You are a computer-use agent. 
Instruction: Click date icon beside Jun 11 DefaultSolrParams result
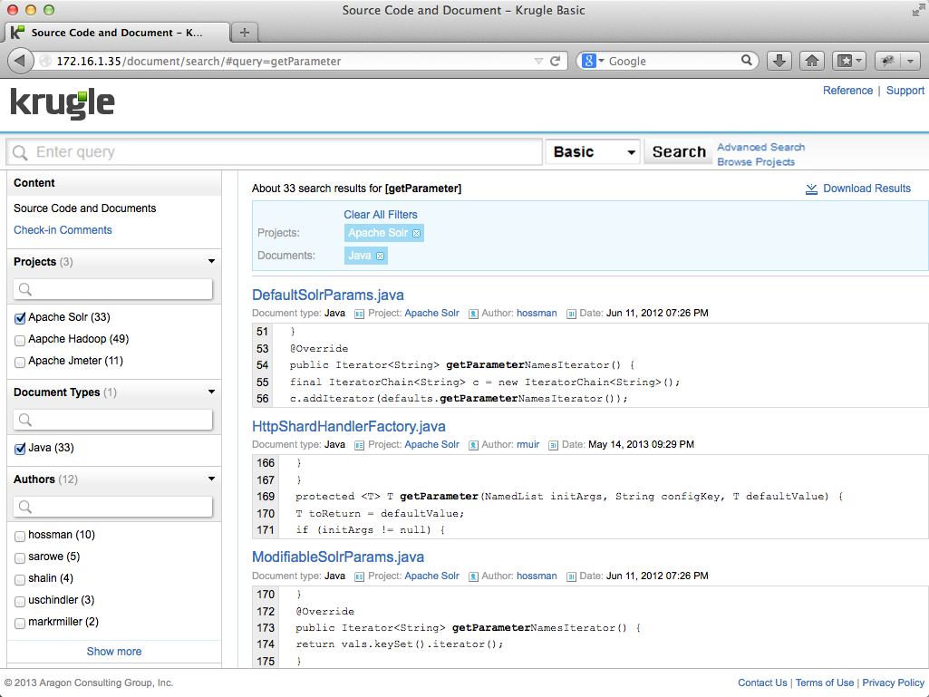point(571,314)
